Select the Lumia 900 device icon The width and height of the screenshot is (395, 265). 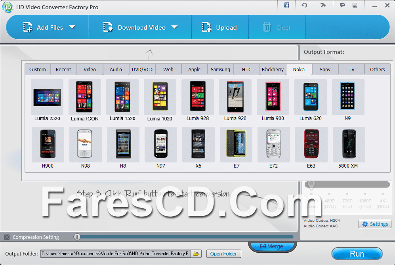[x=273, y=97]
